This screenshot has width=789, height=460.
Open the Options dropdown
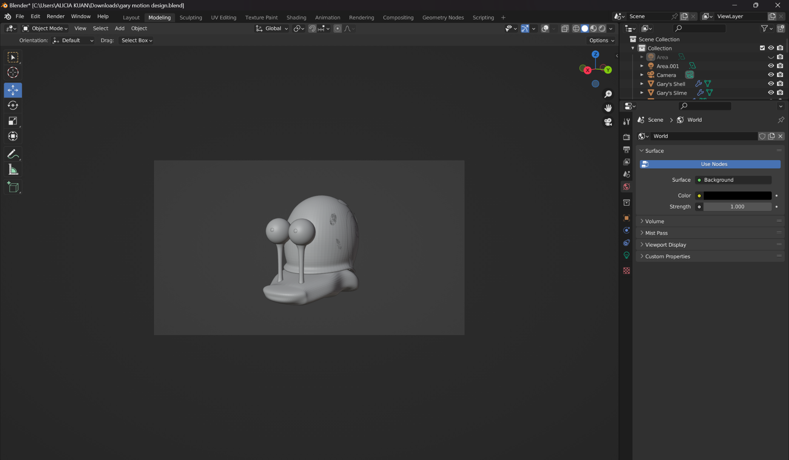[601, 40]
